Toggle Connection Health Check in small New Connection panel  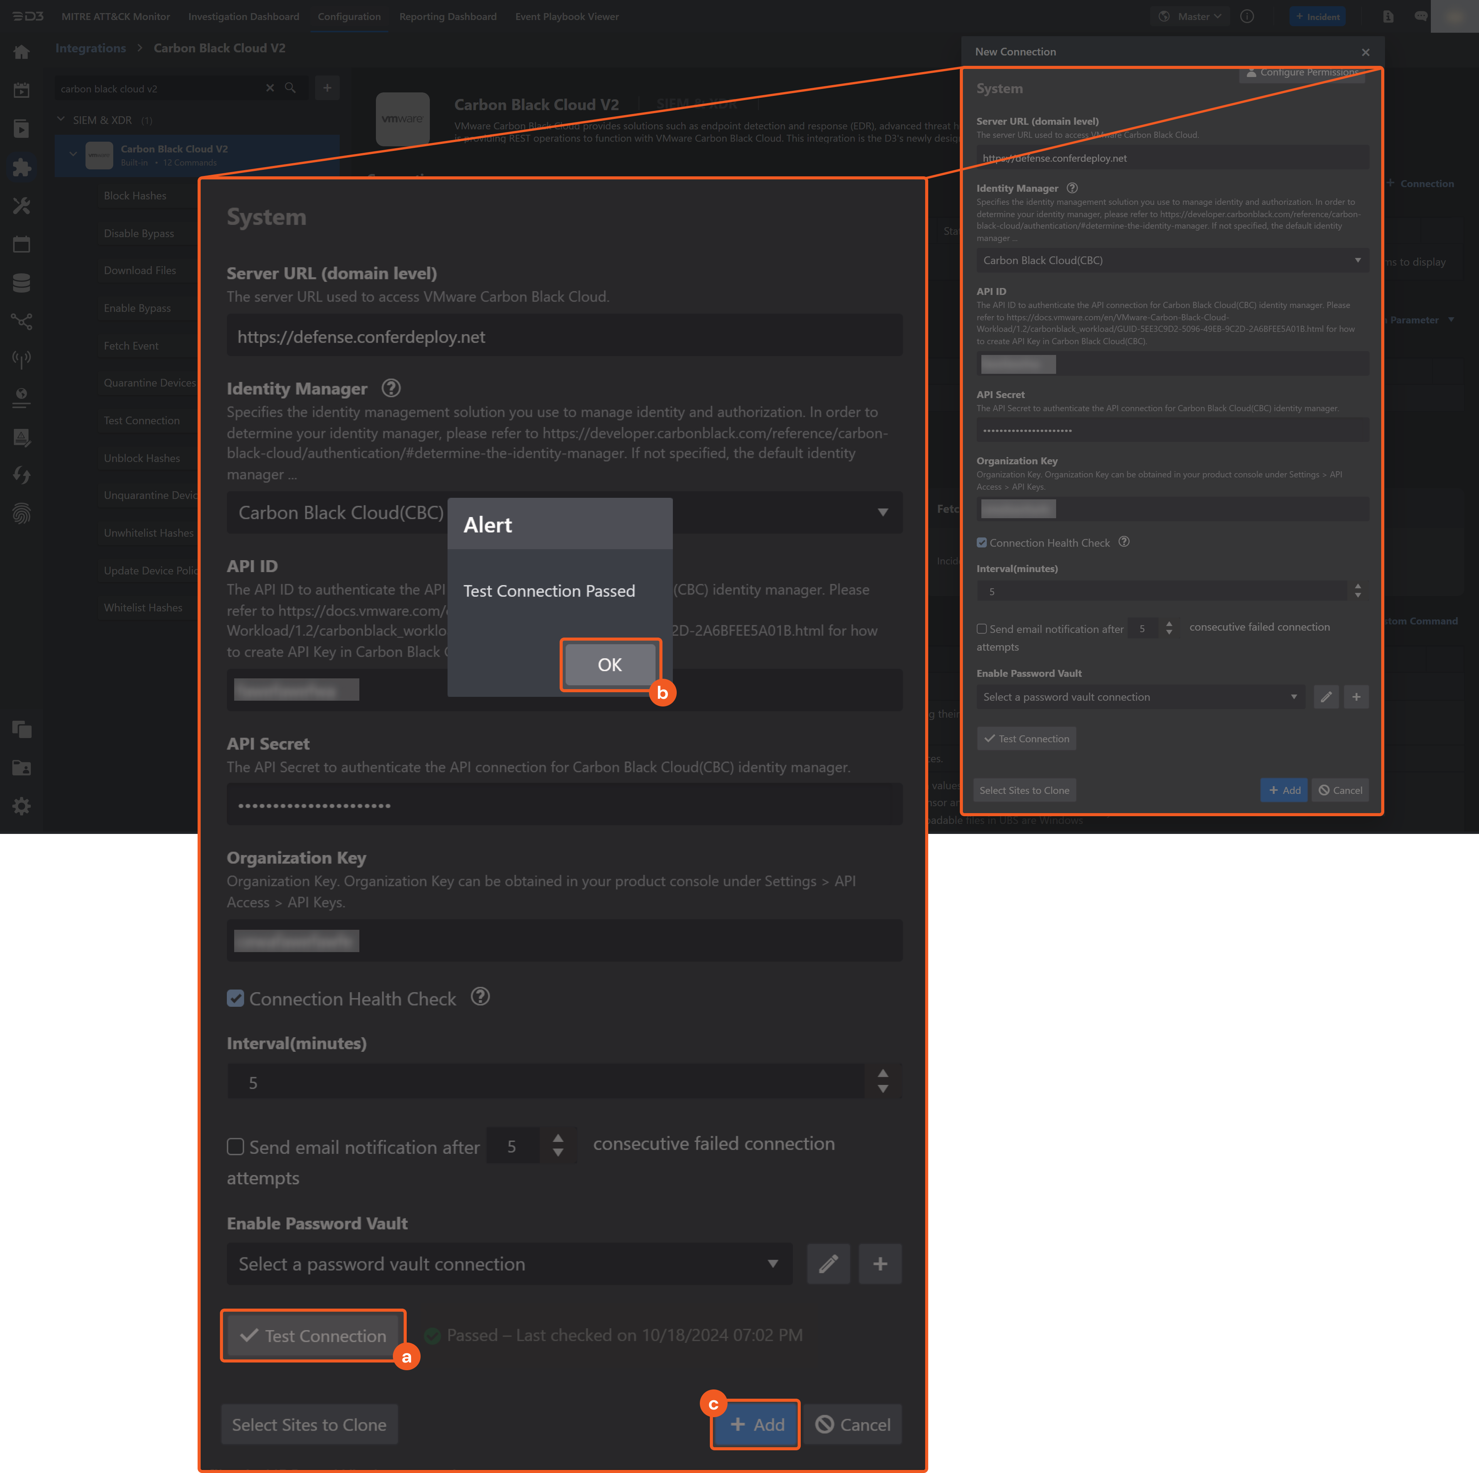click(x=981, y=542)
